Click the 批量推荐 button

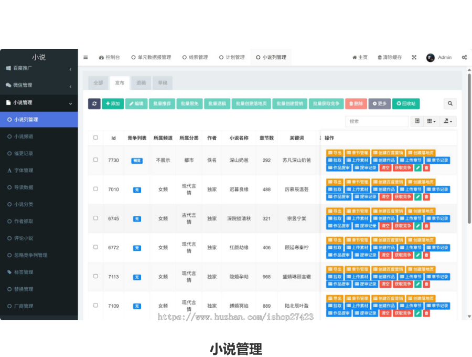tap(162, 103)
